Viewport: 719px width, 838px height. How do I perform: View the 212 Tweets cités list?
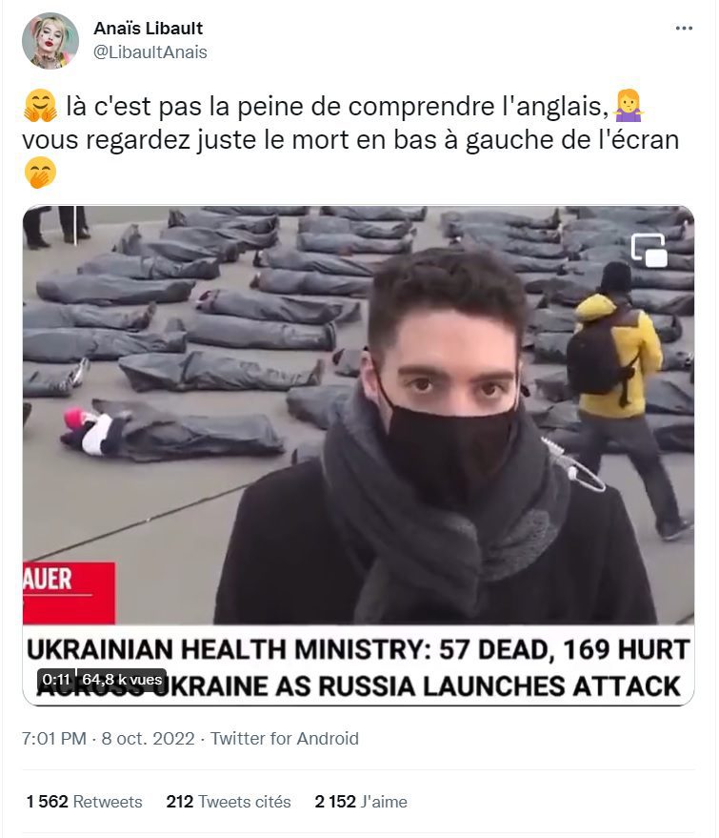[x=229, y=801]
